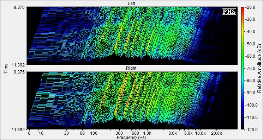The width and height of the screenshot is (263, 140).
Task: Click the Relative Amplitude (dB) label
Action: tap(259, 69)
